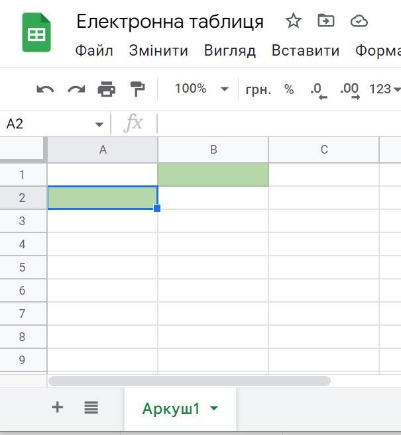The image size is (401, 435).
Task: Select row 3 header
Action: tap(23, 221)
